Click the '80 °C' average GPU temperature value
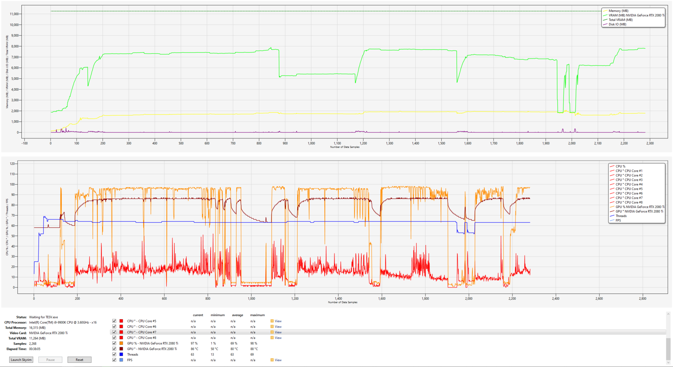The height and width of the screenshot is (367, 673). pyautogui.click(x=234, y=349)
